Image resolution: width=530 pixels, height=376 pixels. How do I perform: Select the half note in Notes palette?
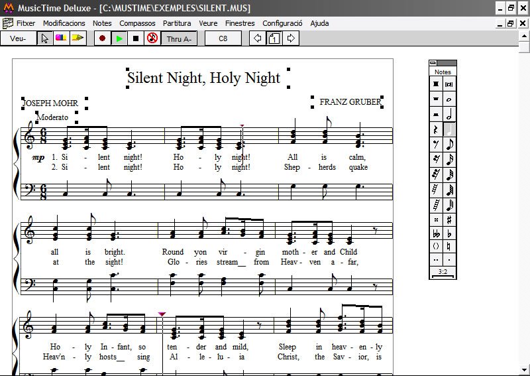(x=449, y=114)
